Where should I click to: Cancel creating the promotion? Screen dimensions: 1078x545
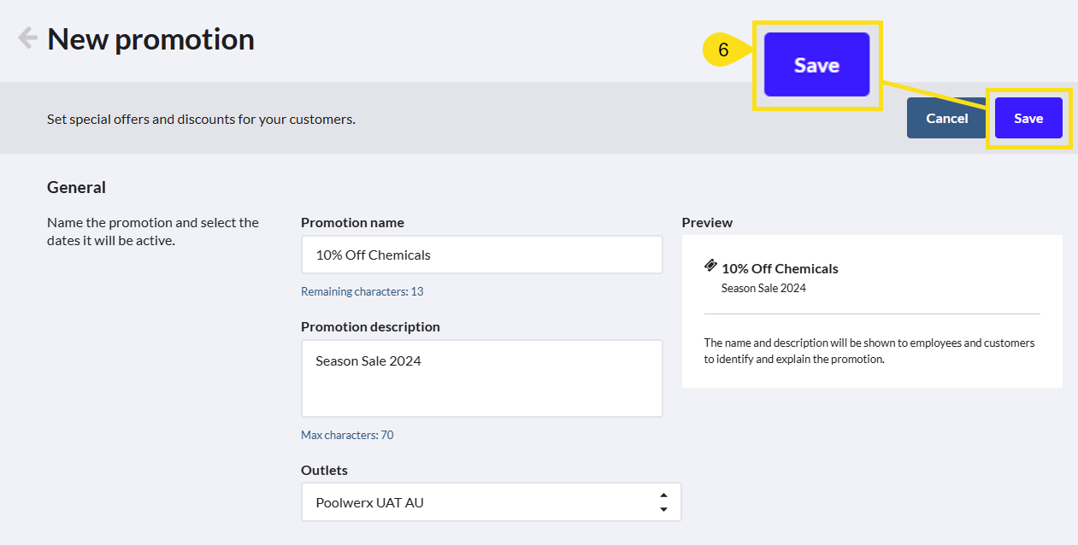click(946, 118)
